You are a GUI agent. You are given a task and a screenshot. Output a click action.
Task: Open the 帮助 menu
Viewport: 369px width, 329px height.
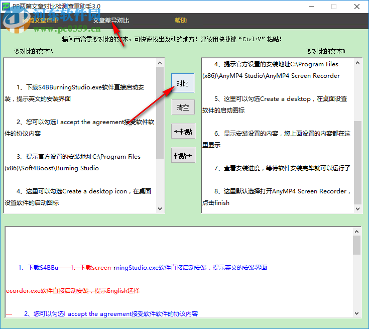point(181,21)
